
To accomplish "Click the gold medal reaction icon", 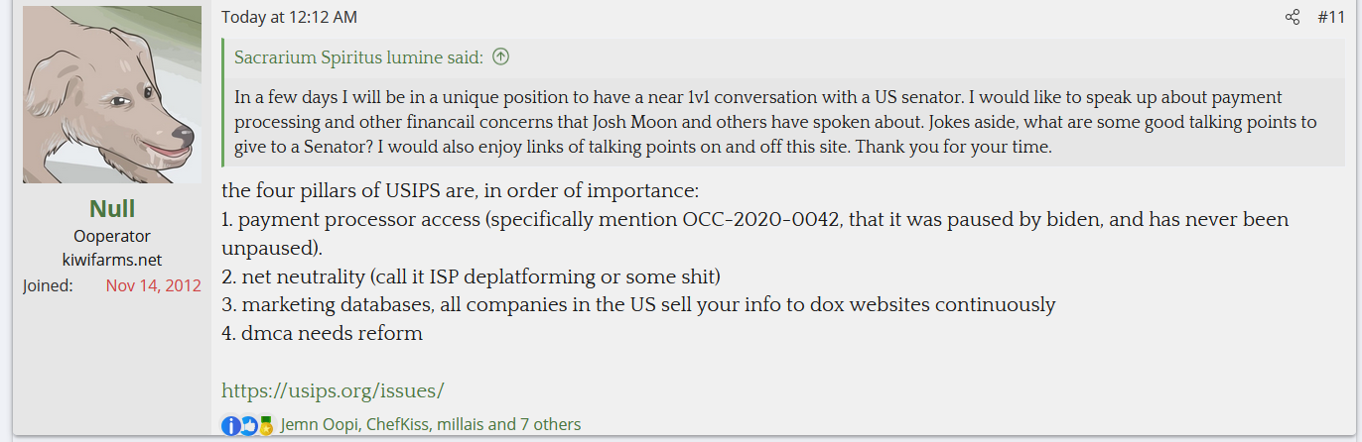I will tap(265, 426).
